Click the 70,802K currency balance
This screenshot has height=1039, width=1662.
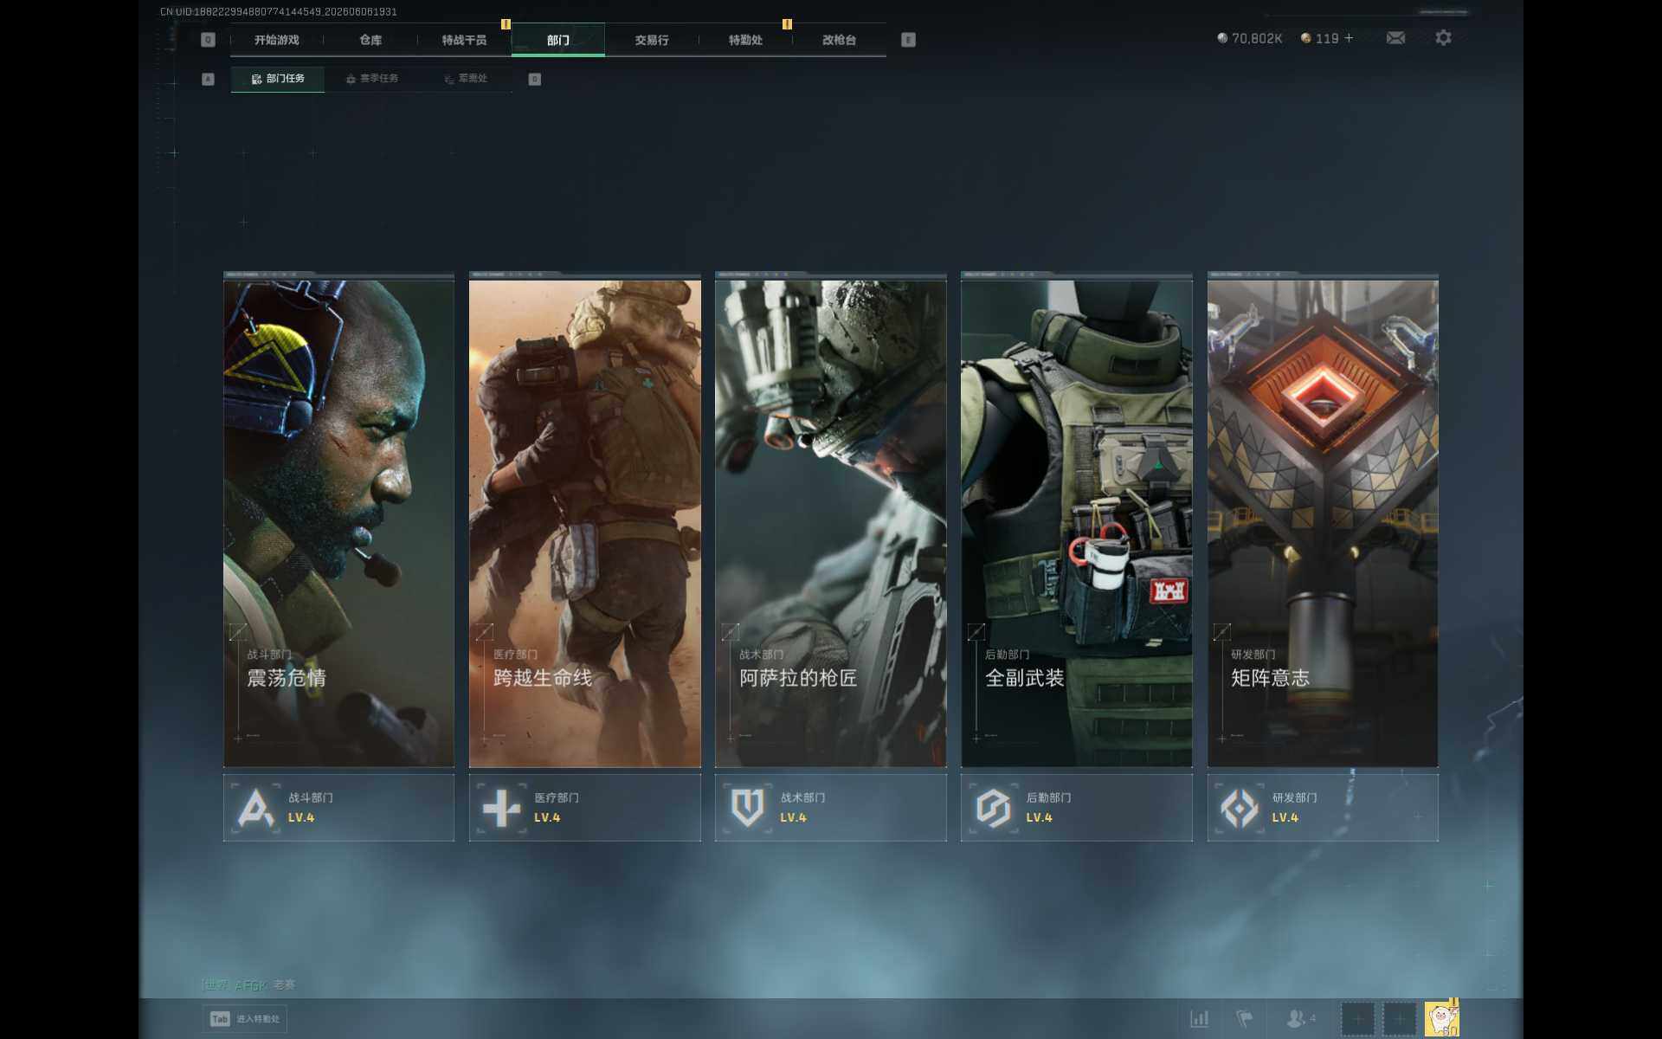pos(1249,38)
